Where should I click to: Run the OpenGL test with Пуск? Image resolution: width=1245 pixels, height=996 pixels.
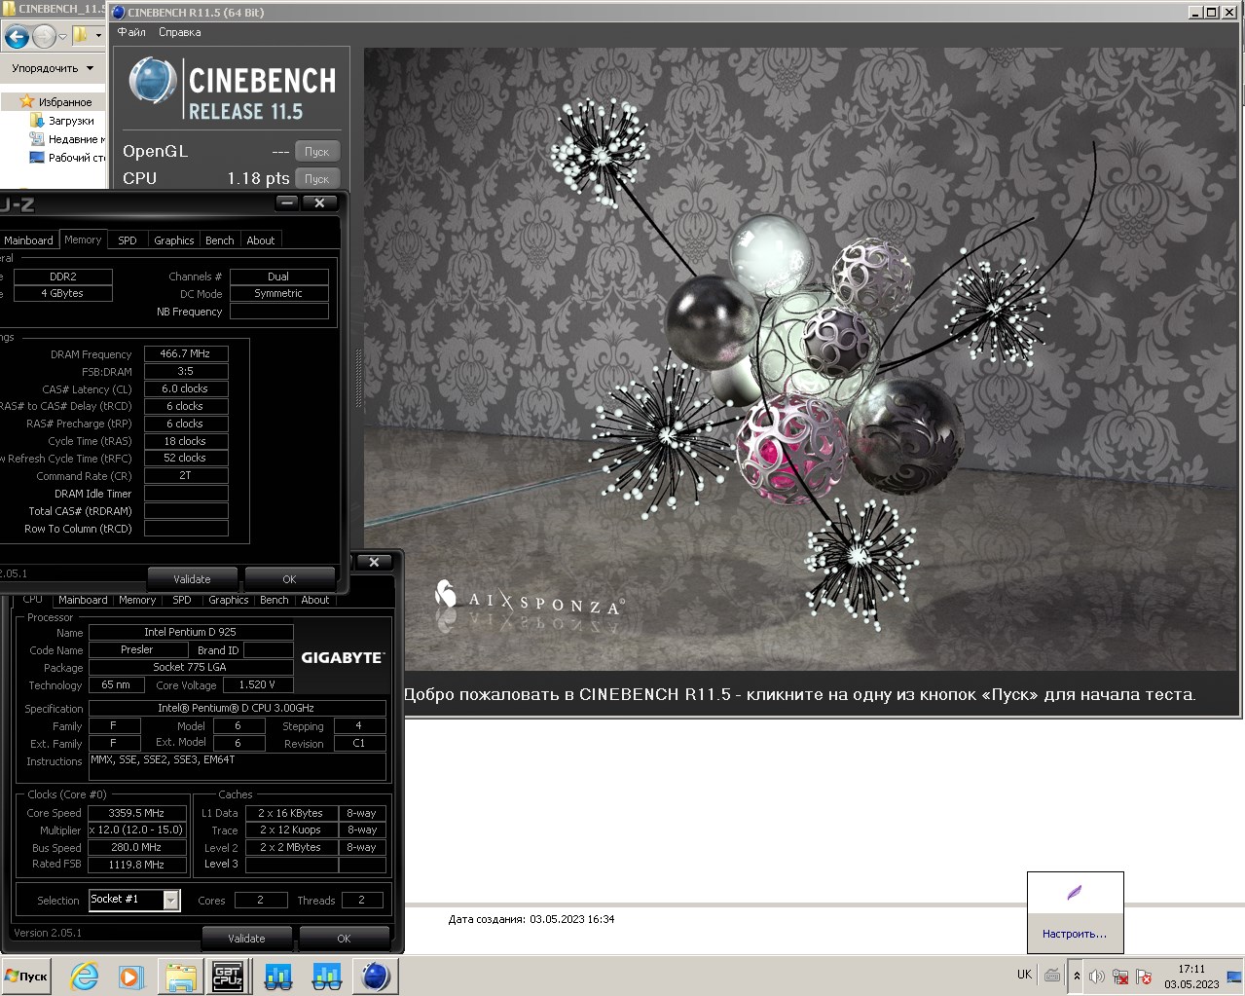[317, 152]
